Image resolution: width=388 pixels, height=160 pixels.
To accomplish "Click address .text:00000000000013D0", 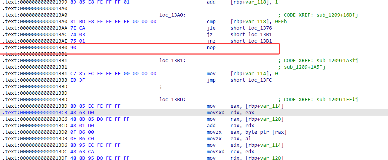I will (35, 132).
